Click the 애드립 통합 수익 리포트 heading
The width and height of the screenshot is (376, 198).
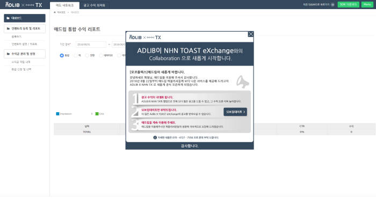[77, 29]
